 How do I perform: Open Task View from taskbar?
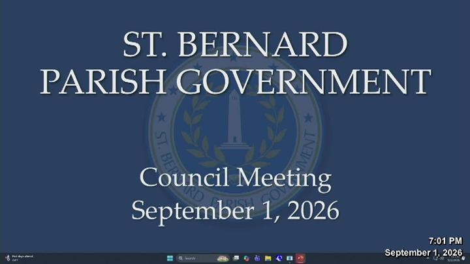coord(236,258)
